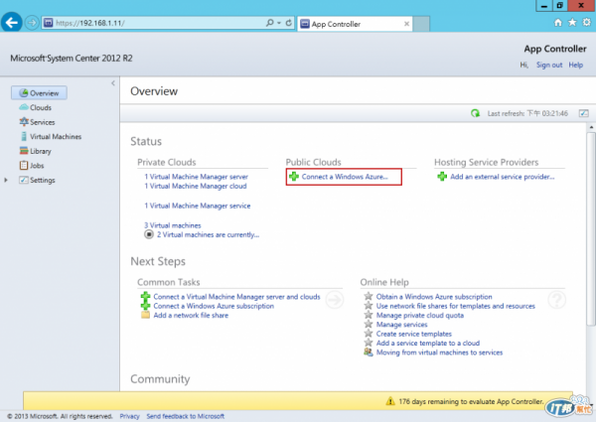Click Sign out link
The height and width of the screenshot is (422, 596).
coord(549,65)
